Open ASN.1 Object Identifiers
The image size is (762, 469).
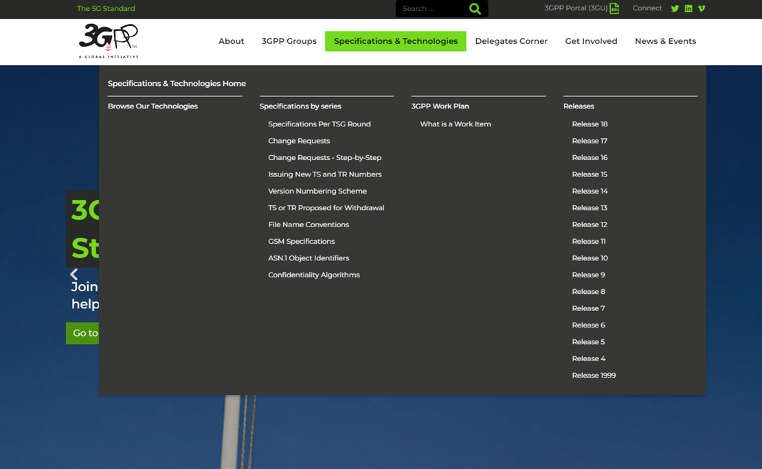(309, 258)
